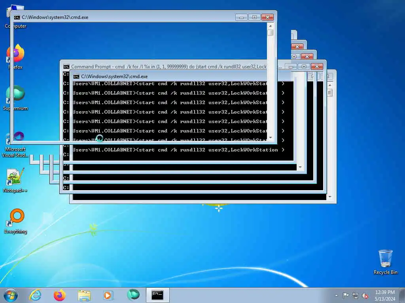Open the Windows Start menu

11,295
